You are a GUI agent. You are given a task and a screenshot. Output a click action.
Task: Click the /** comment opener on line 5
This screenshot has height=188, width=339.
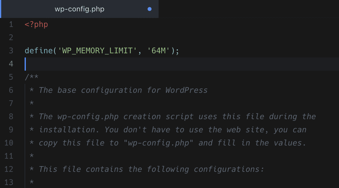[x=32, y=77]
